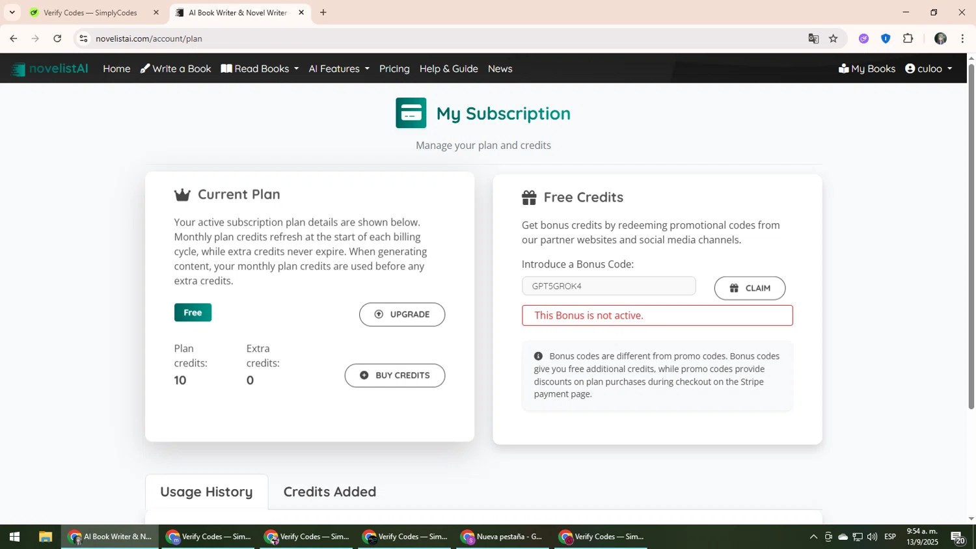The width and height of the screenshot is (976, 549).
Task: Click the site information icon in address bar
Action: pyautogui.click(x=83, y=38)
